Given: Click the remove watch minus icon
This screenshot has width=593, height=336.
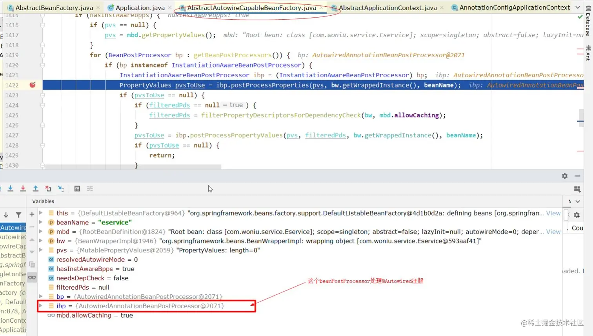Looking at the screenshot, I should (32, 226).
